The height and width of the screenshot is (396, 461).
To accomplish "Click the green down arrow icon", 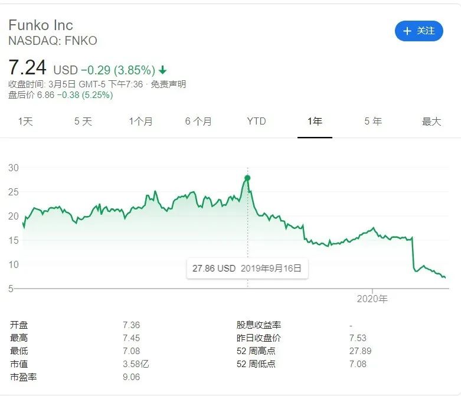I will (163, 70).
